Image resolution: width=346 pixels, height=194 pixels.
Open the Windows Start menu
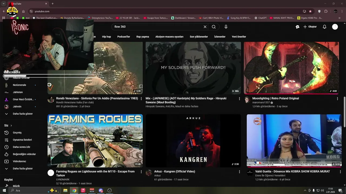tap(4, 190)
